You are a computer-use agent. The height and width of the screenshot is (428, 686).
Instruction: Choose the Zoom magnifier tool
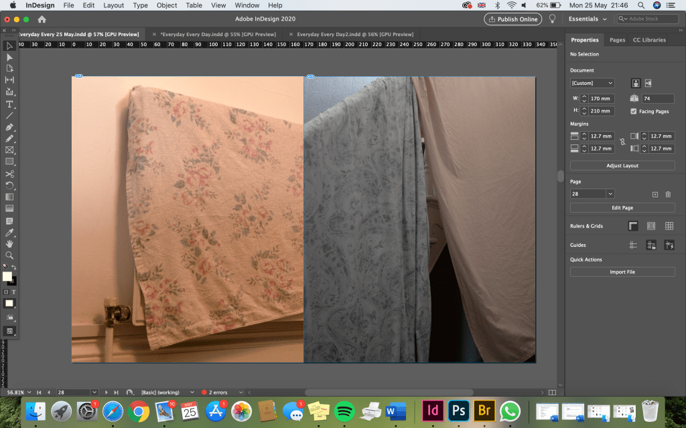click(x=9, y=255)
